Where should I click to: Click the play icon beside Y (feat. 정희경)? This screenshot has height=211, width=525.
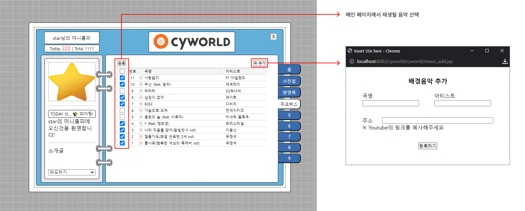141,123
